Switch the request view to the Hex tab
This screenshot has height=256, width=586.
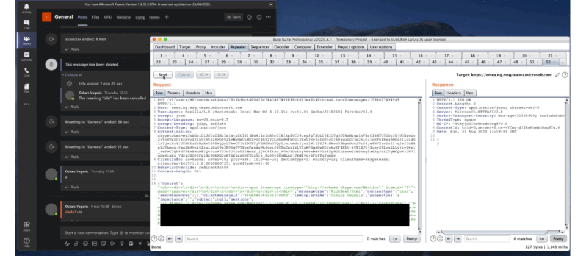[209, 93]
